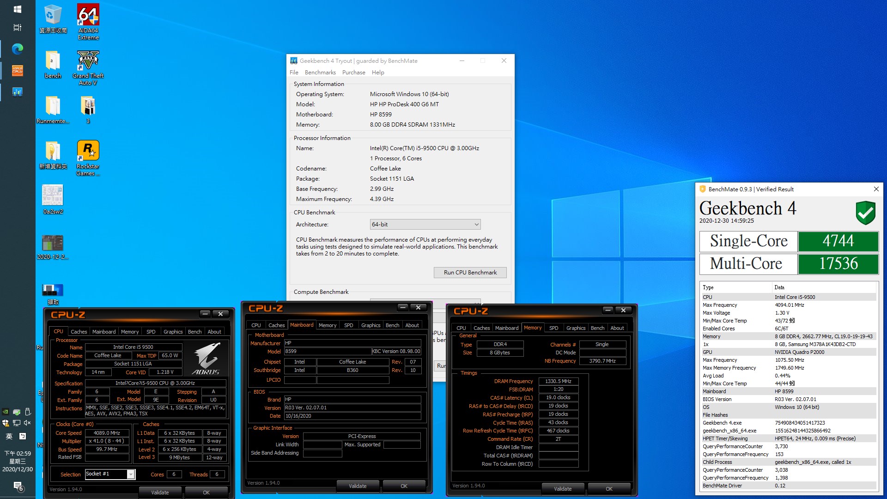Click the DRAM Frequency 1330.5 MHz field
The height and width of the screenshot is (499, 887).
pyautogui.click(x=558, y=382)
